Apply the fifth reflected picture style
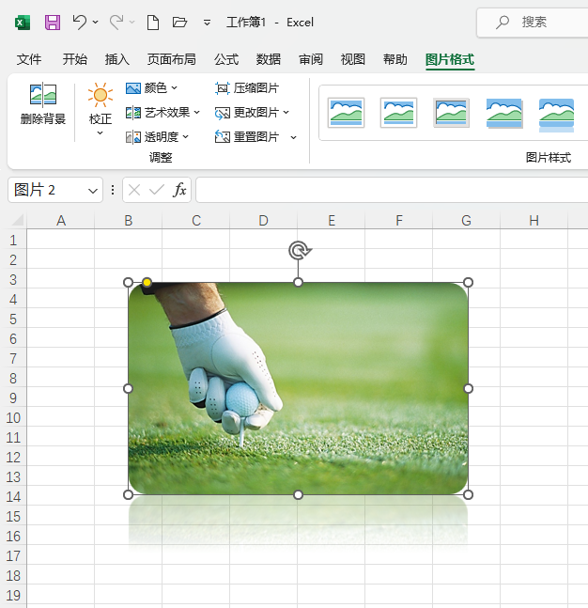588x608 pixels. coord(557,116)
